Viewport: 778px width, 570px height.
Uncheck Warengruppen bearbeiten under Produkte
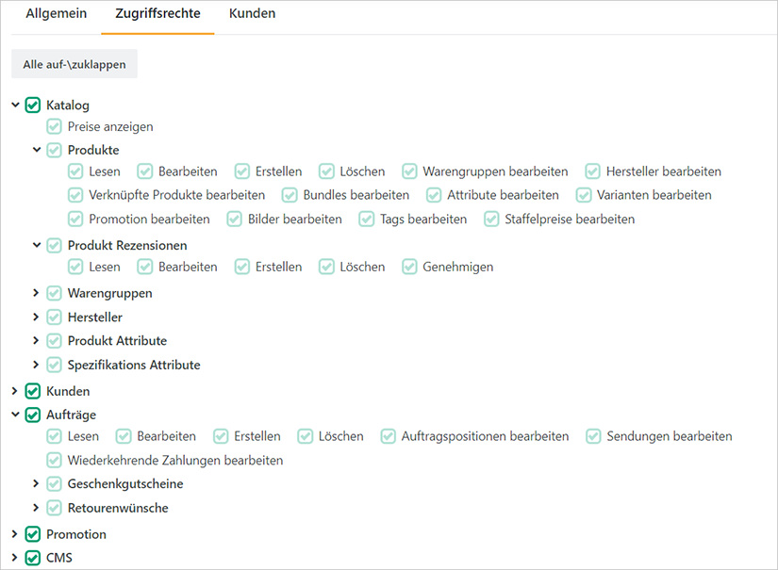click(x=409, y=171)
